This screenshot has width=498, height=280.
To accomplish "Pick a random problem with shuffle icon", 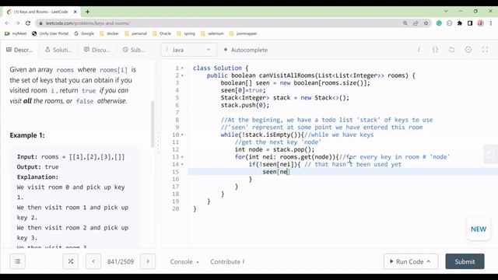I will (71, 261).
